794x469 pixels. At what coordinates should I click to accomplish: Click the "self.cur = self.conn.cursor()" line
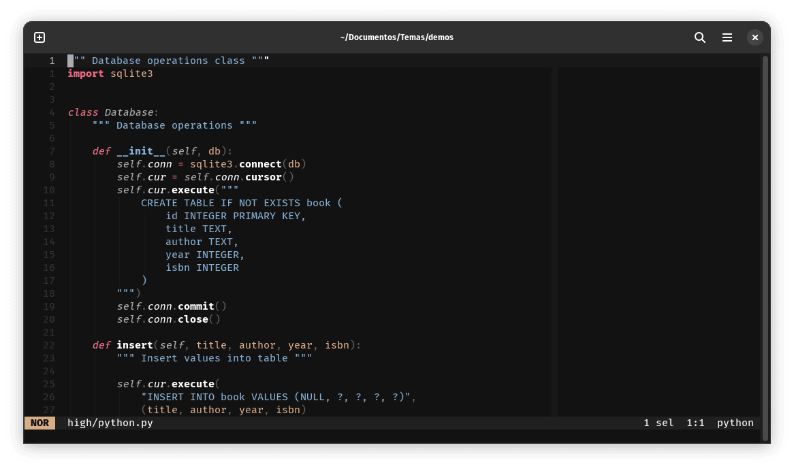pos(205,177)
